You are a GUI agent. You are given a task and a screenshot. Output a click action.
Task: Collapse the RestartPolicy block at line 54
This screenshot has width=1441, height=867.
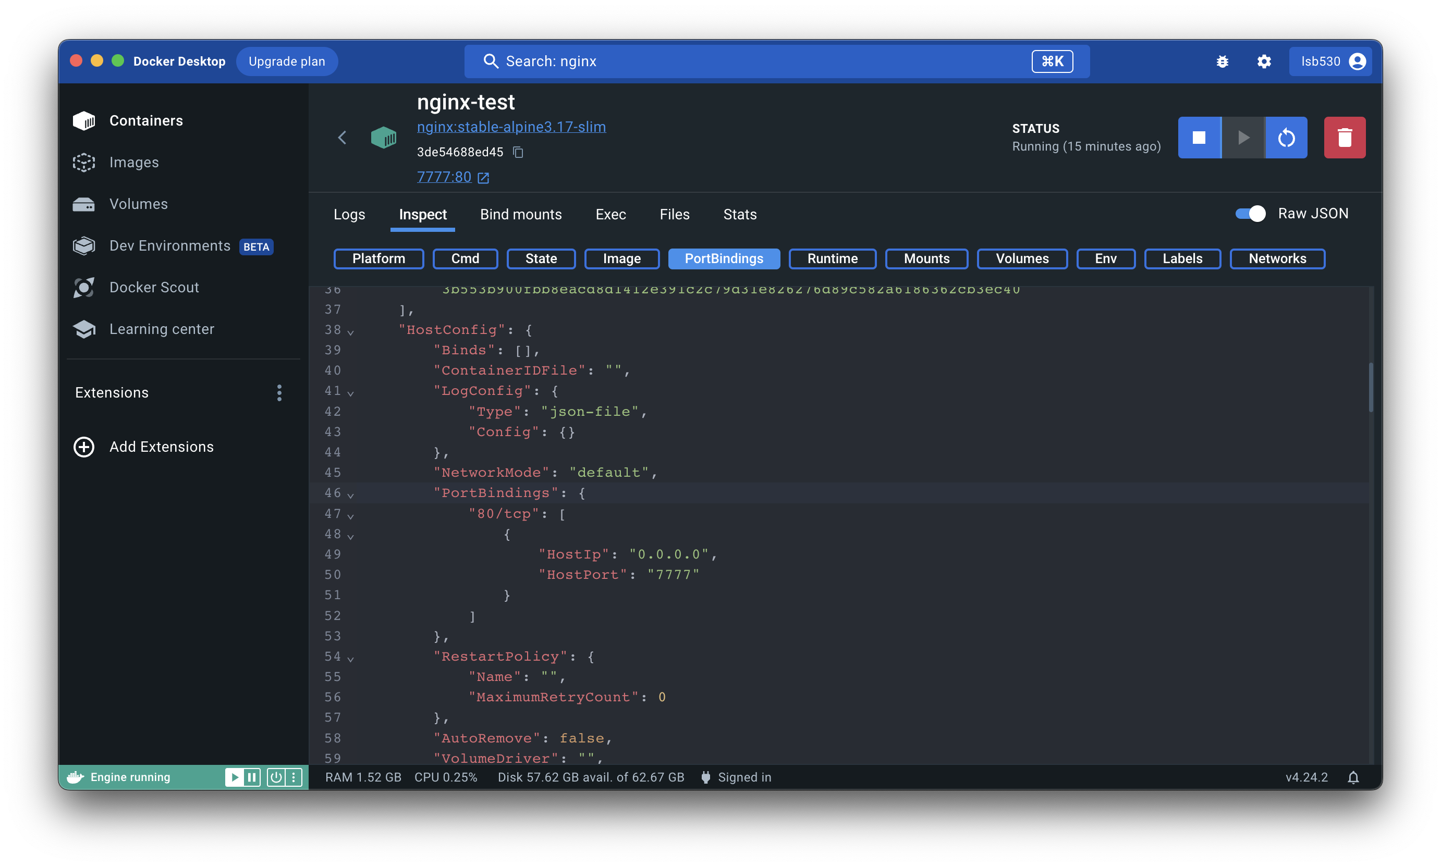[x=351, y=659]
